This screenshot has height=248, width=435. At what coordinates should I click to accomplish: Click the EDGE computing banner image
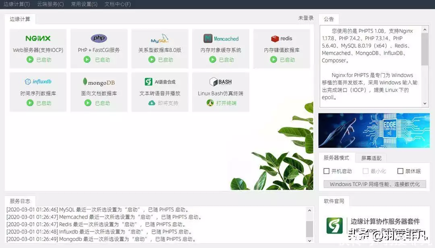[x=374, y=130]
